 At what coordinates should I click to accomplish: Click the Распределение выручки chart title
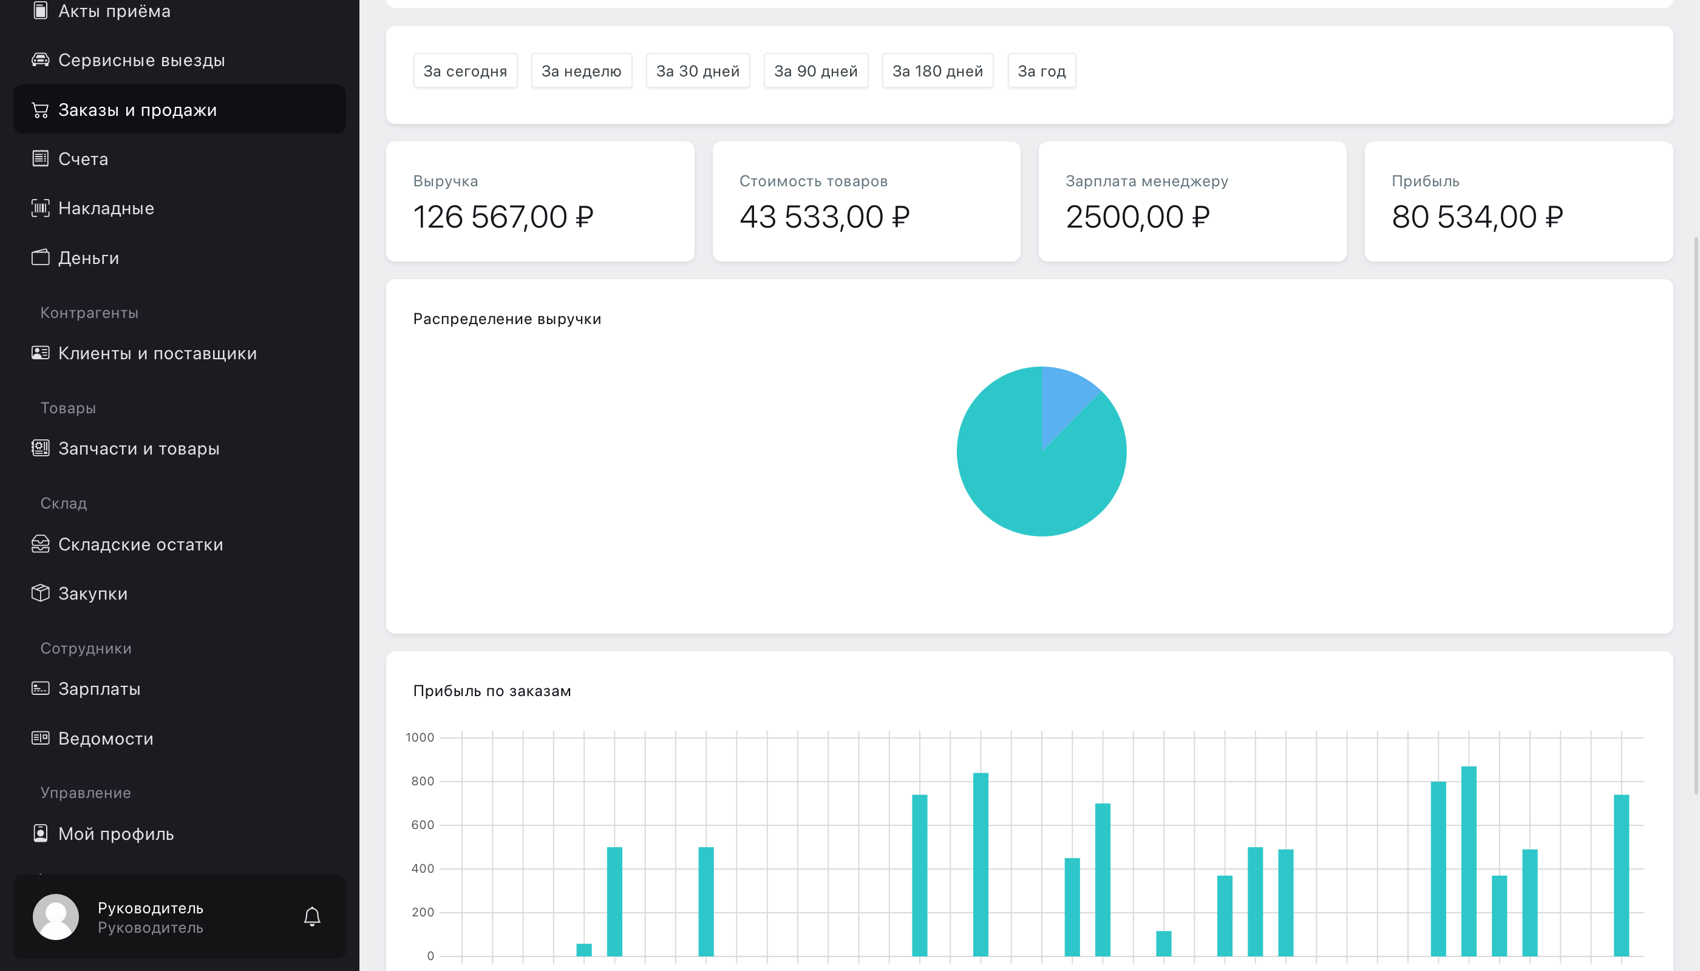(507, 319)
